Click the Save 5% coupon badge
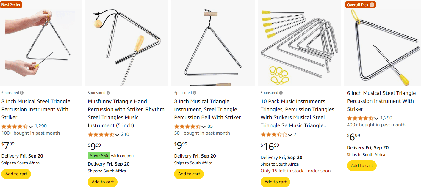This screenshot has height=189, width=421. (99, 155)
